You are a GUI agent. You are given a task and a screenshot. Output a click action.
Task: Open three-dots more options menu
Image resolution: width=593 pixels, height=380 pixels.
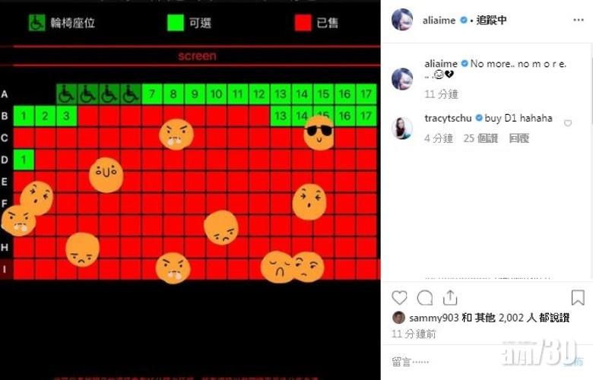[579, 20]
